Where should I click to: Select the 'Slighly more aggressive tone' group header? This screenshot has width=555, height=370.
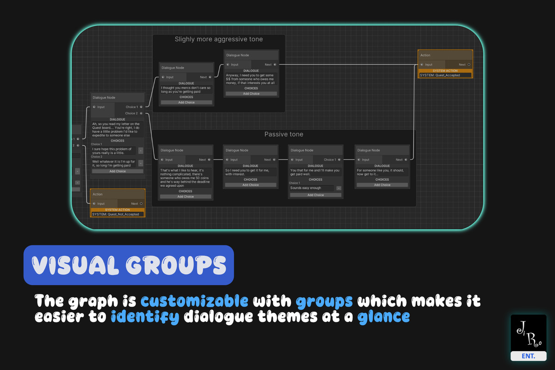pyautogui.click(x=218, y=39)
